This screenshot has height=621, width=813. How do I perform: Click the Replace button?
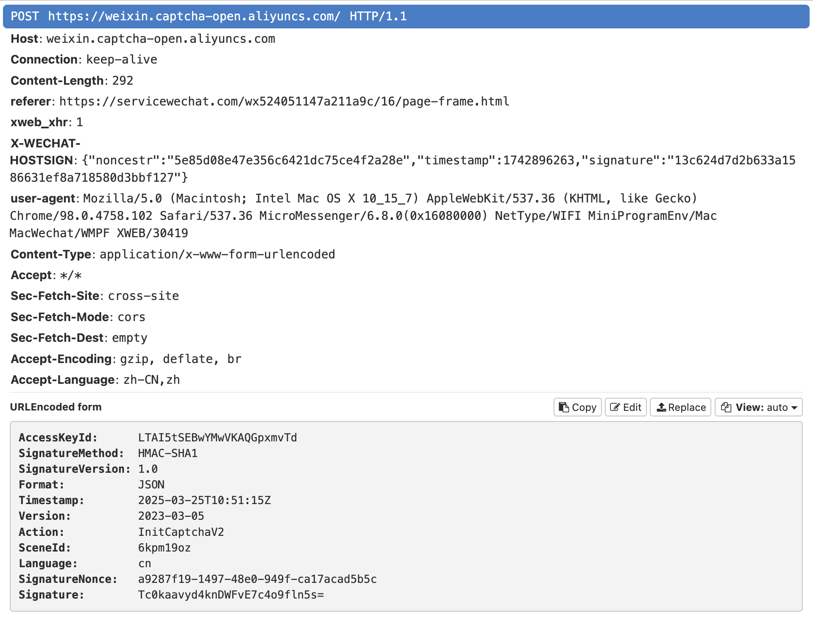[x=680, y=407]
